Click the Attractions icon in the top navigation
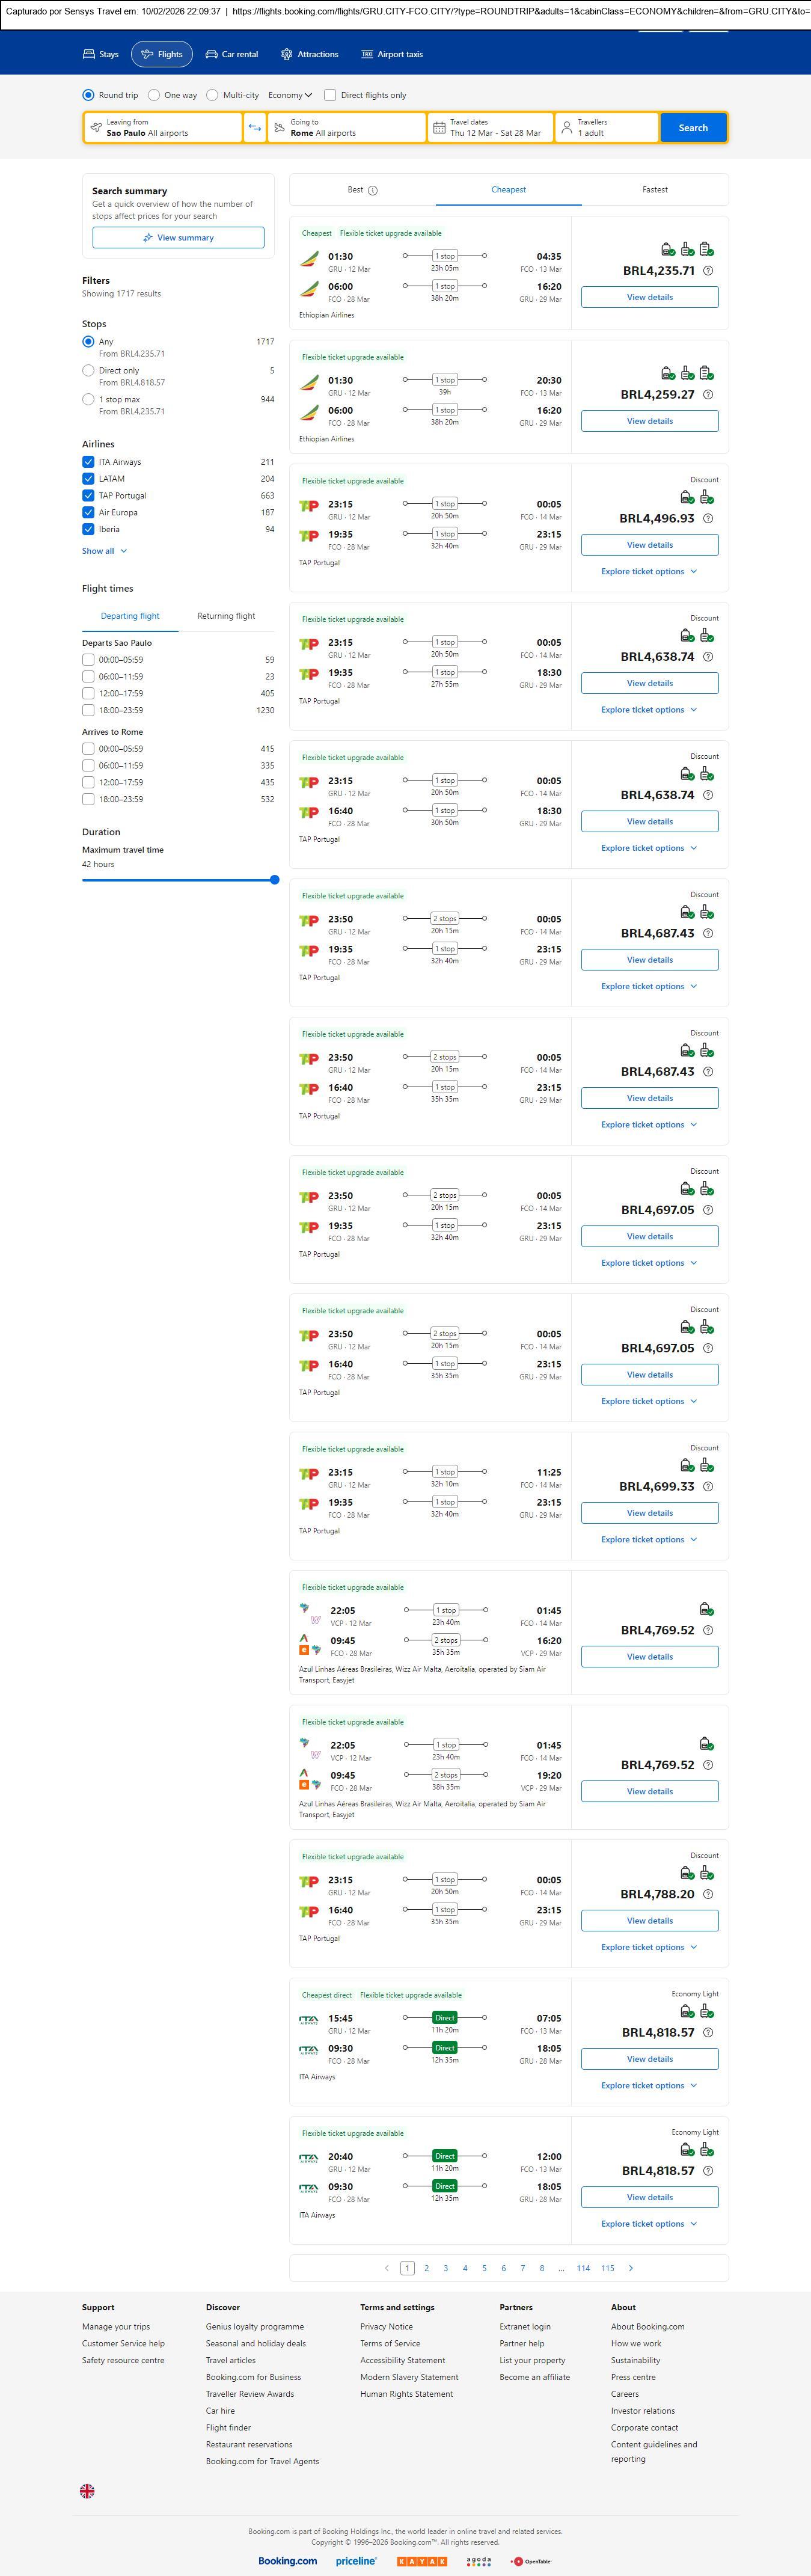811x2576 pixels. tap(286, 54)
